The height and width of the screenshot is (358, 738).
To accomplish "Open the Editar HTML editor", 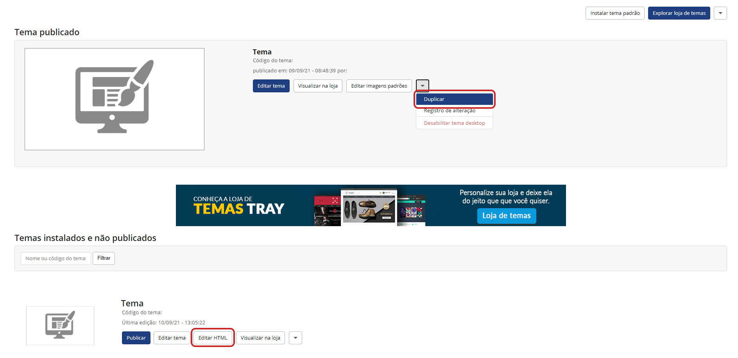I will [213, 338].
